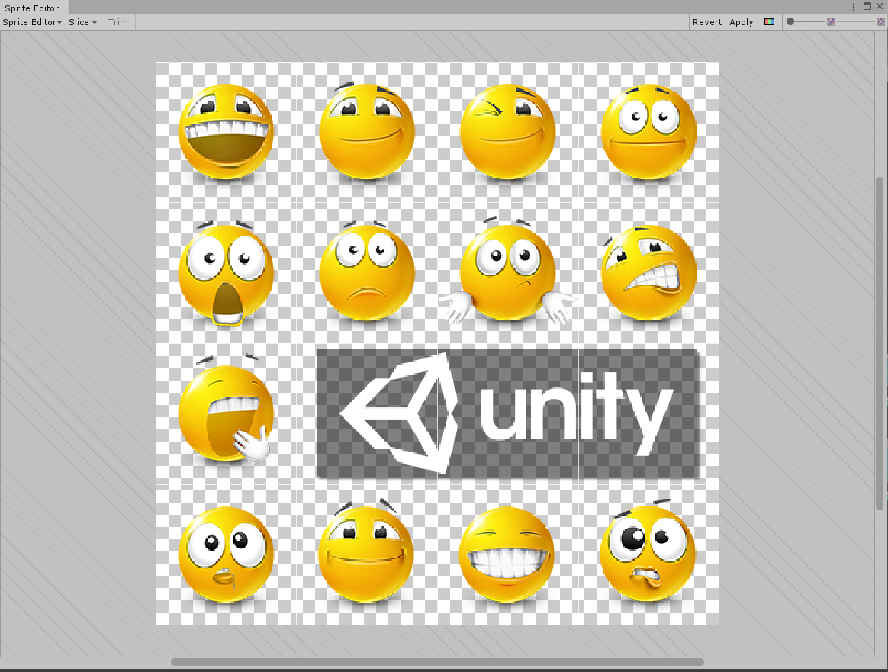Screen dimensions: 888x672
Task: Click the vertical scrollbar on the right edge
Action: pyautogui.click(x=880, y=343)
